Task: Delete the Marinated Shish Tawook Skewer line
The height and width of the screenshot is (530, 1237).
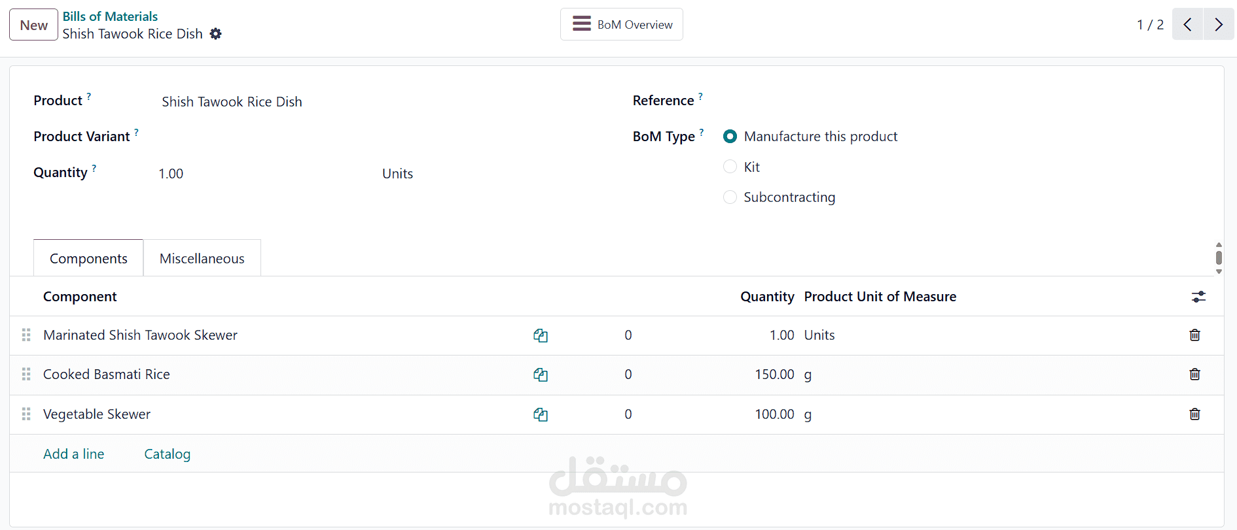Action: click(x=1194, y=335)
